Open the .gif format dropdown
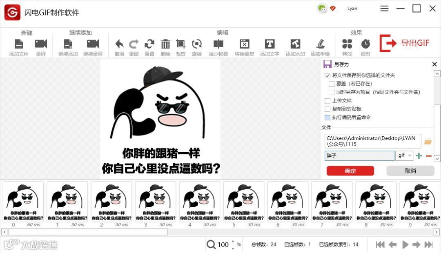 (404, 155)
